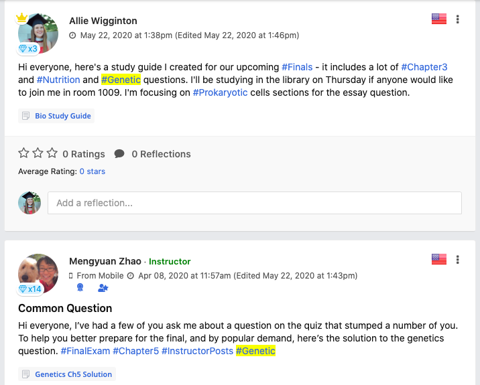Open three-dot menu on Mengyuan Zhao's post
This screenshot has width=480, height=385.
pyautogui.click(x=457, y=260)
